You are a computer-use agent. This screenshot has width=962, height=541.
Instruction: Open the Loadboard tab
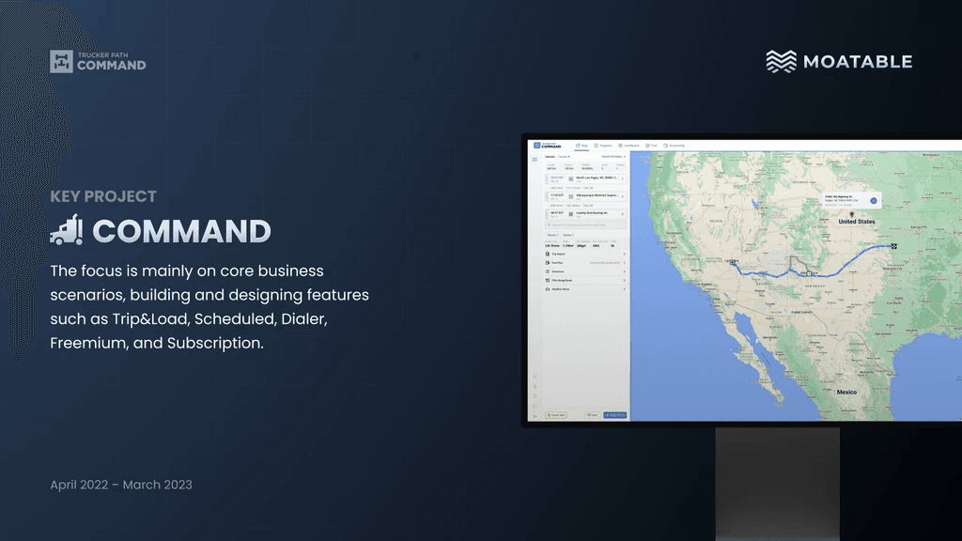(x=628, y=146)
